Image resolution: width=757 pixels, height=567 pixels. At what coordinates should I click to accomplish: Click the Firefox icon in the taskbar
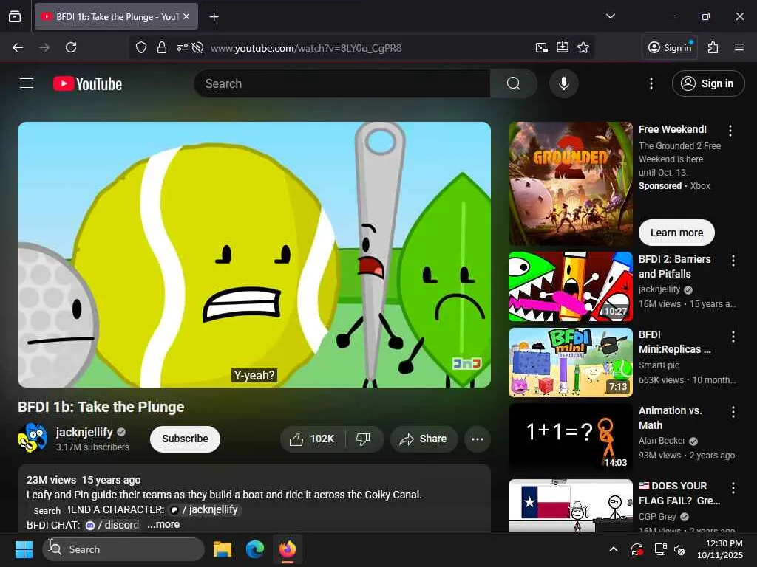[x=288, y=549]
